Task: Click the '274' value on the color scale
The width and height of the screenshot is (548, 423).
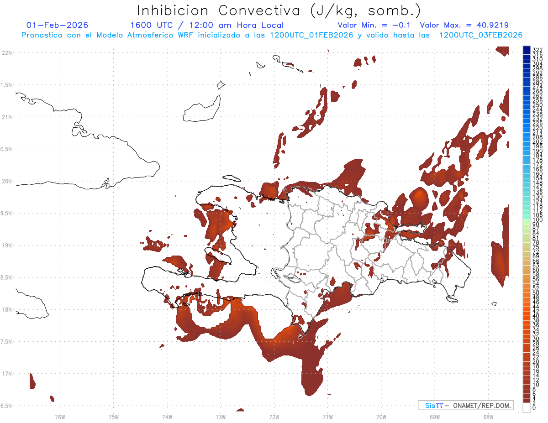Action: pyautogui.click(x=537, y=87)
